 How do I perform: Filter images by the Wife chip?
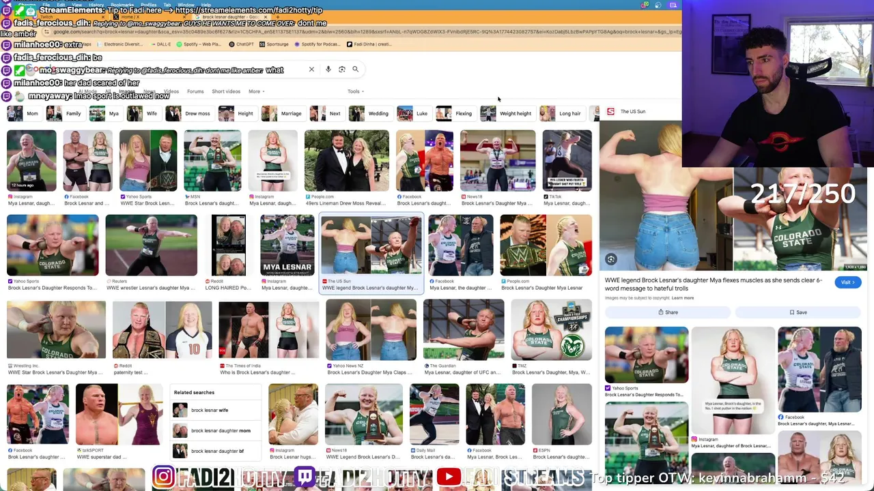[x=143, y=113]
